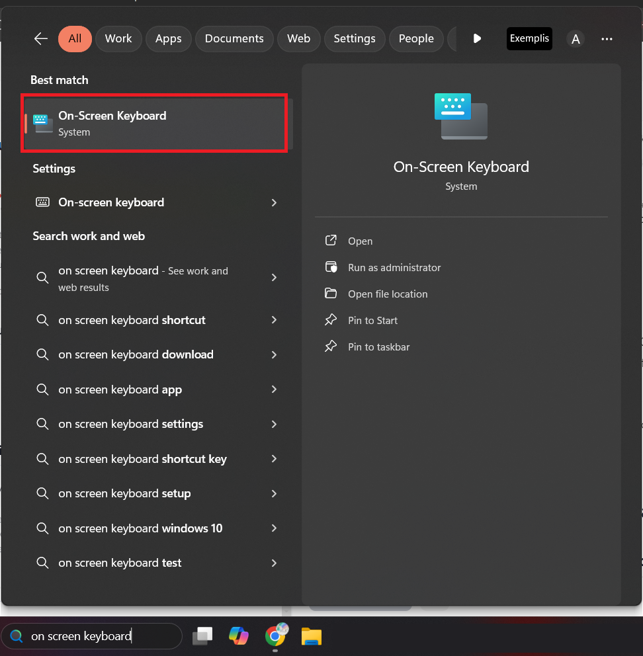The image size is (643, 656).
Task: Click the On-Screen Keyboard app icon in best match
Action: pos(43,124)
